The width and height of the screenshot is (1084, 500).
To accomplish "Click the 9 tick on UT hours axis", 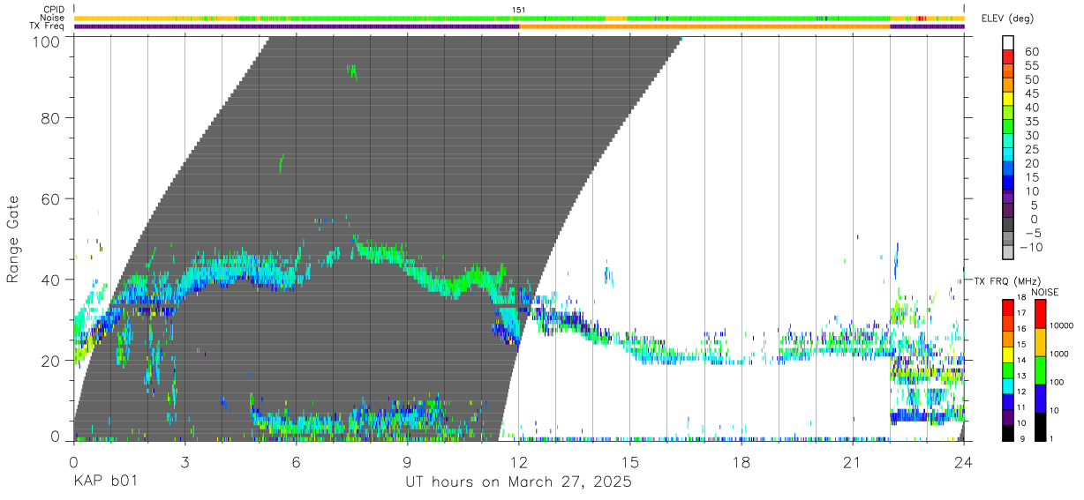I will pos(407,461).
